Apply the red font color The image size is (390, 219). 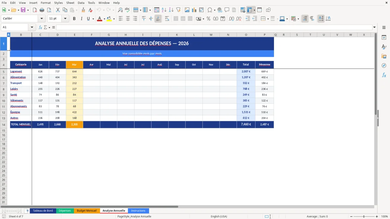click(x=99, y=19)
